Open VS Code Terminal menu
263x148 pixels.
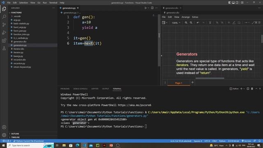[53, 3]
